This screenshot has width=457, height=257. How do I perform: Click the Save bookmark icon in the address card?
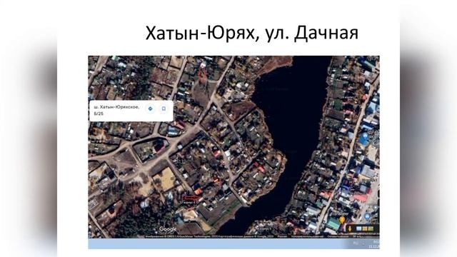164,109
